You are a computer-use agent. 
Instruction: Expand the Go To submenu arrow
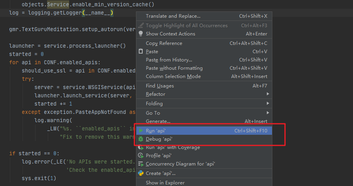[268, 113]
